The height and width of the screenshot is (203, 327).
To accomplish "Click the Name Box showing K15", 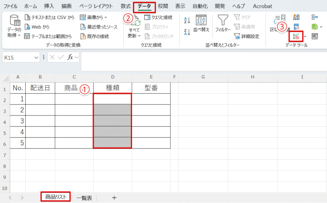I will coord(19,58).
